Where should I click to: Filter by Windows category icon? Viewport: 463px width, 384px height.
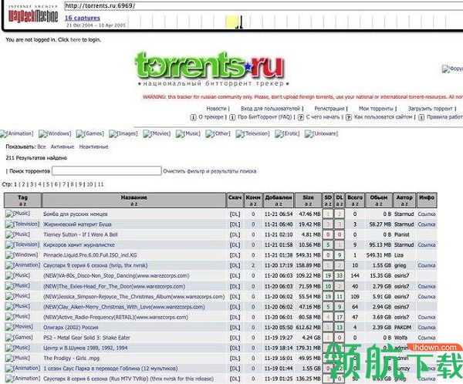[55, 133]
